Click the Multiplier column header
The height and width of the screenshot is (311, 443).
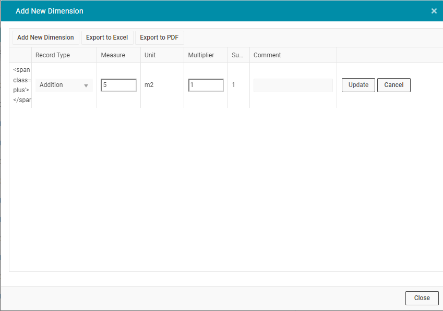tap(201, 55)
